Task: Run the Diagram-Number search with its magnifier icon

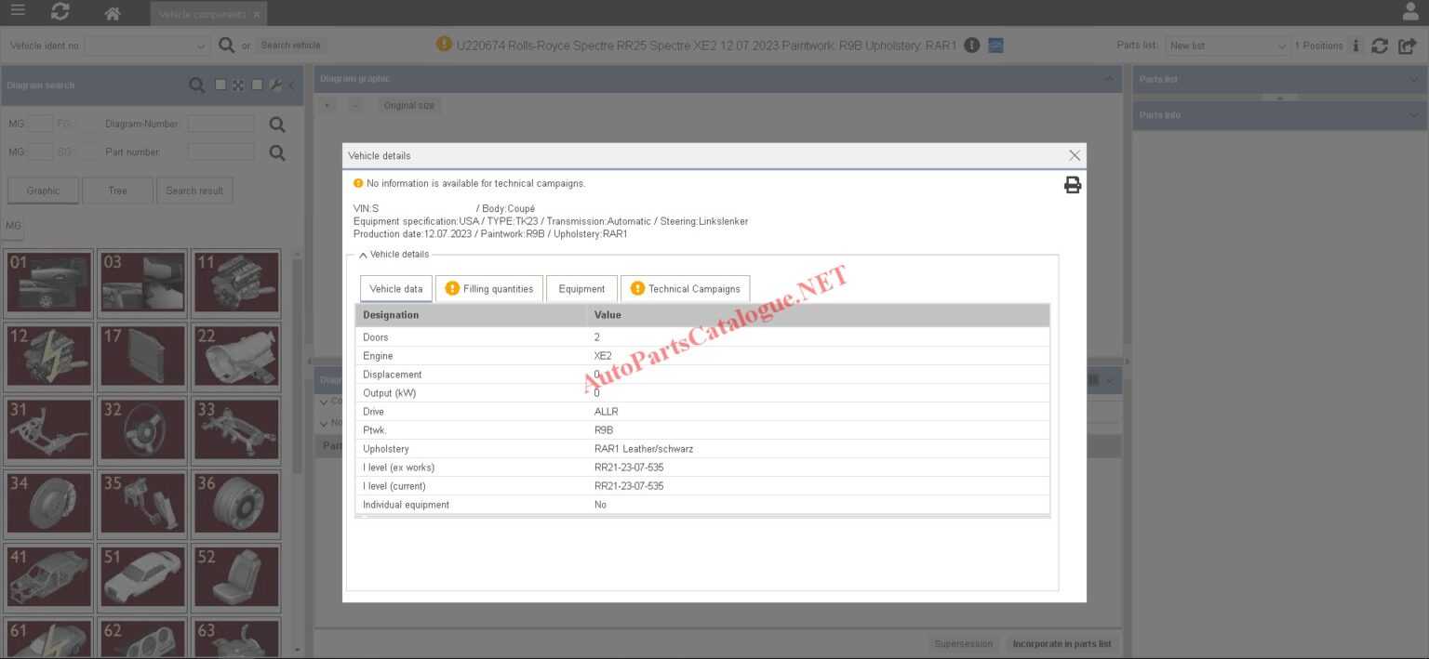Action: click(x=276, y=123)
